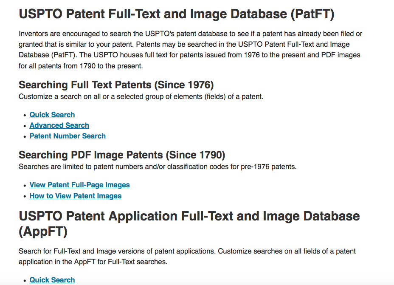Image resolution: width=394 pixels, height=285 pixels.
Task: Click the sentence Customize a search on all
Action: tap(141, 96)
